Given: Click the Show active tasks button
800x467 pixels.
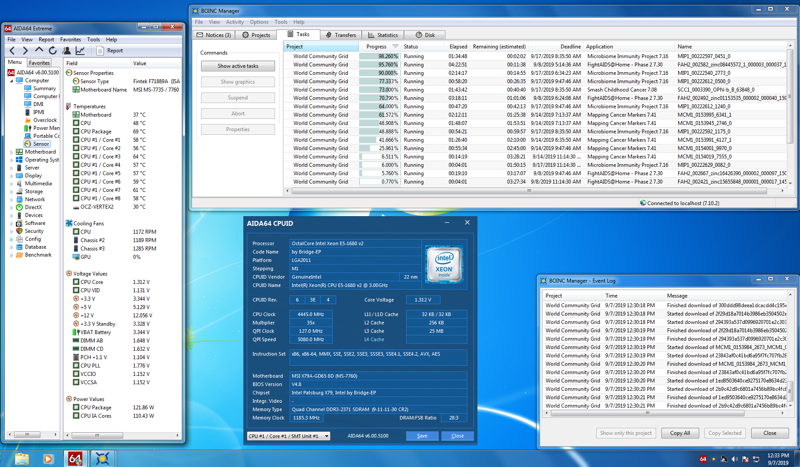Looking at the screenshot, I should tap(238, 66).
